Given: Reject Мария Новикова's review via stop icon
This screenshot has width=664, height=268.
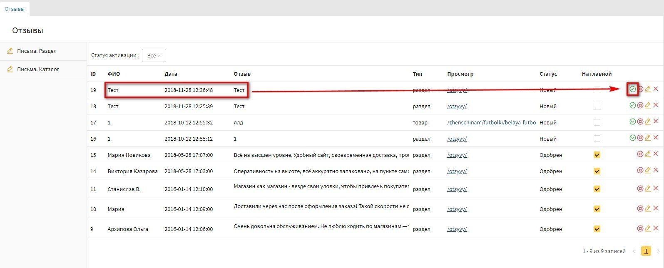Looking at the screenshot, I should 640,154.
